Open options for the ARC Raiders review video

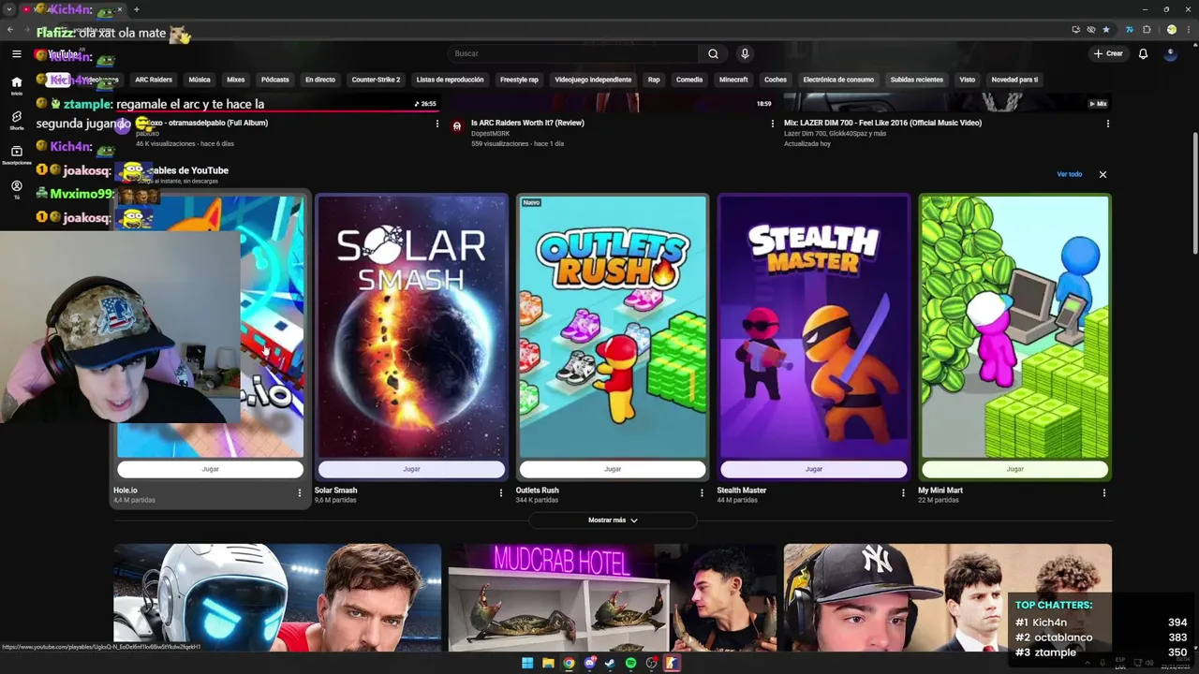coord(772,124)
